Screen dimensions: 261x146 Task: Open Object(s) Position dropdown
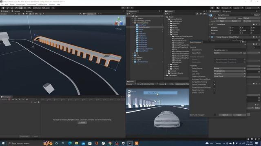point(230,77)
